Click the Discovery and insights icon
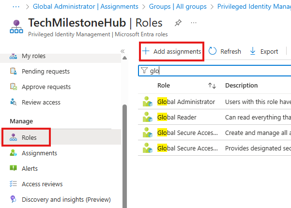The width and height of the screenshot is (291, 208). point(13,199)
